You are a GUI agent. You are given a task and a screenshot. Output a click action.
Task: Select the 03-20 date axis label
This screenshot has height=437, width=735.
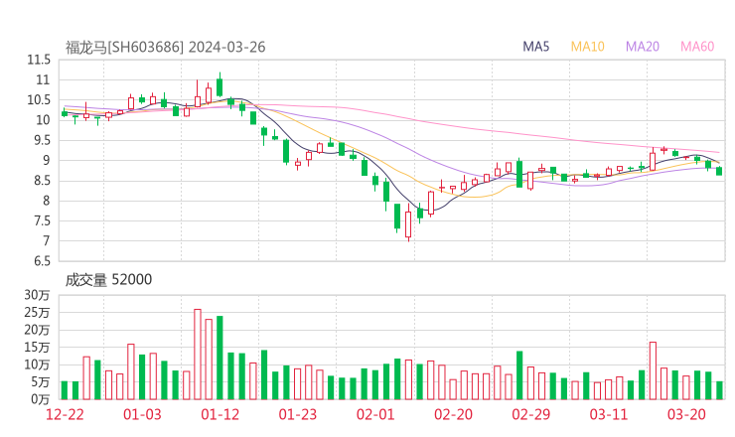(x=686, y=414)
